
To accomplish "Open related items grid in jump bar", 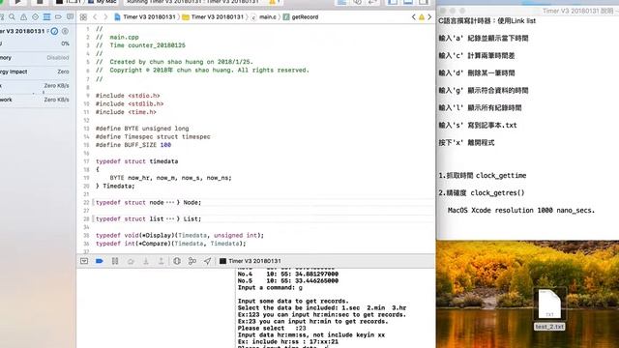I will [x=83, y=17].
